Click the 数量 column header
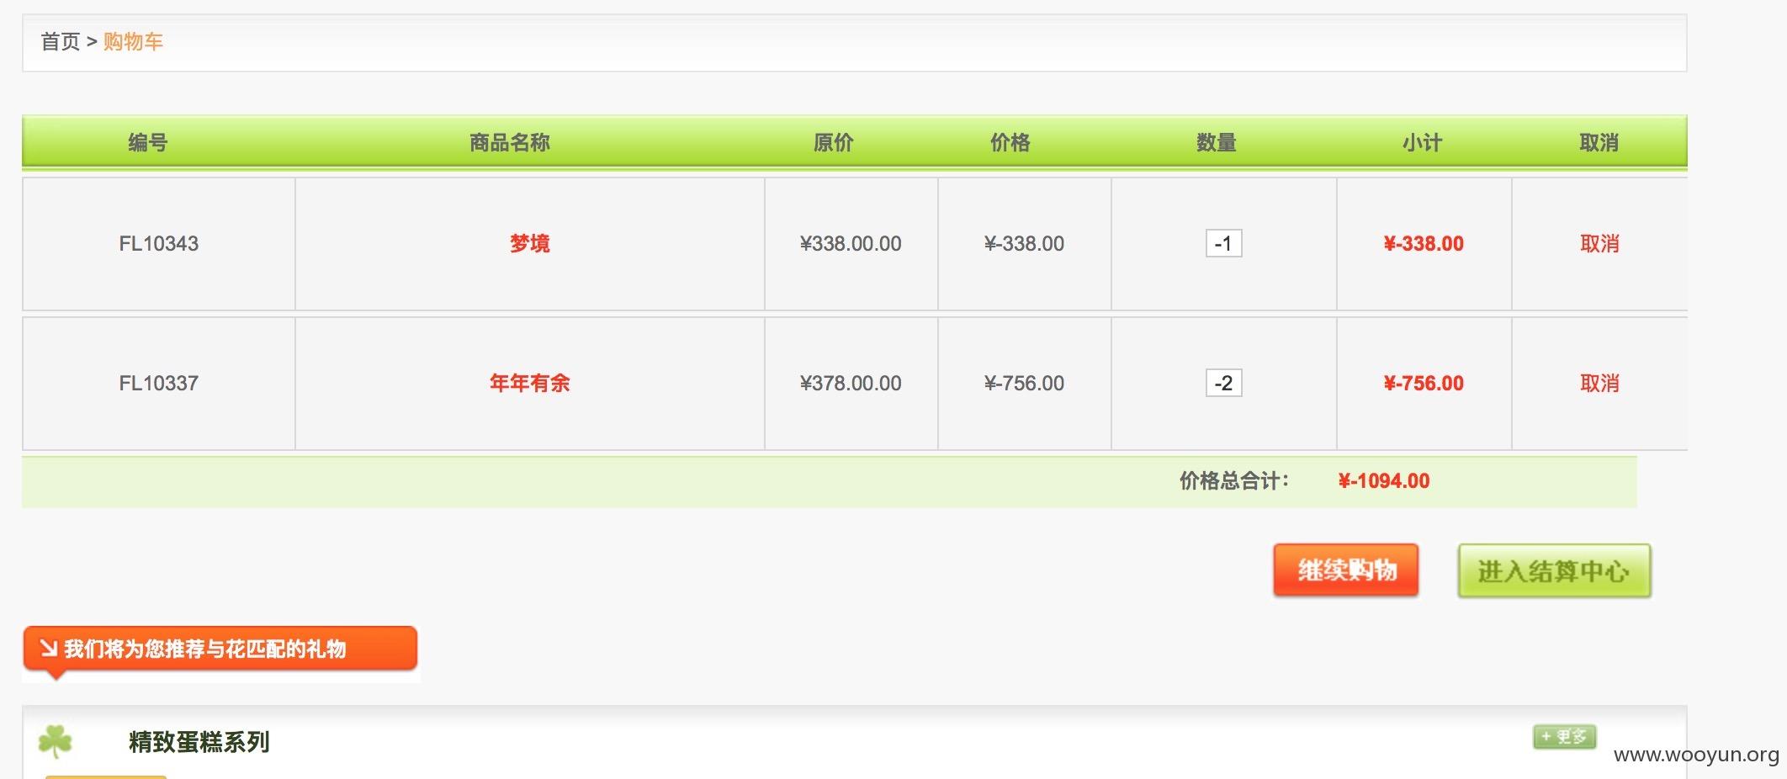 point(1217,142)
